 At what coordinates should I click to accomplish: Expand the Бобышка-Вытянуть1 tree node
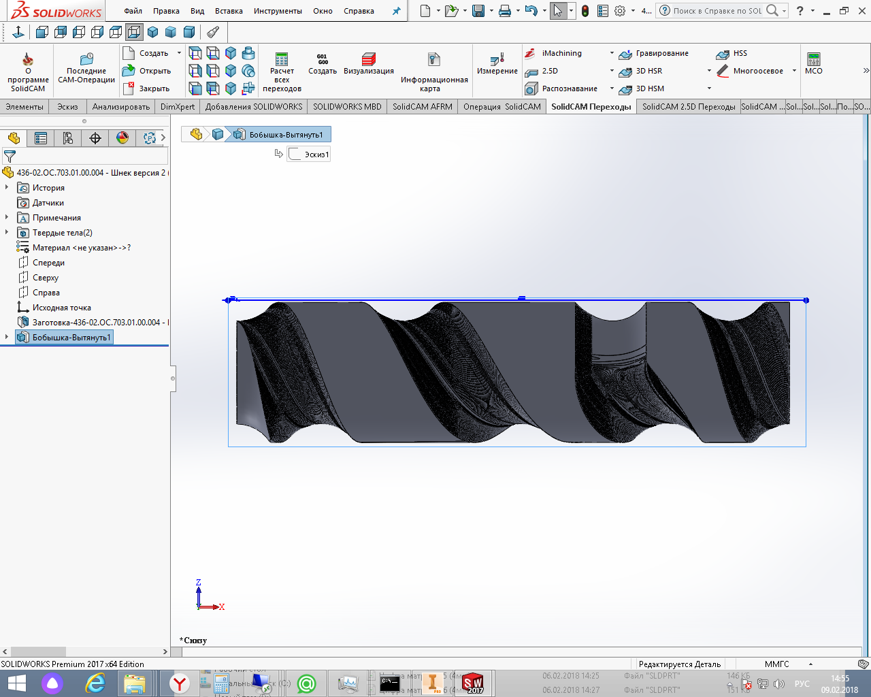click(x=7, y=337)
